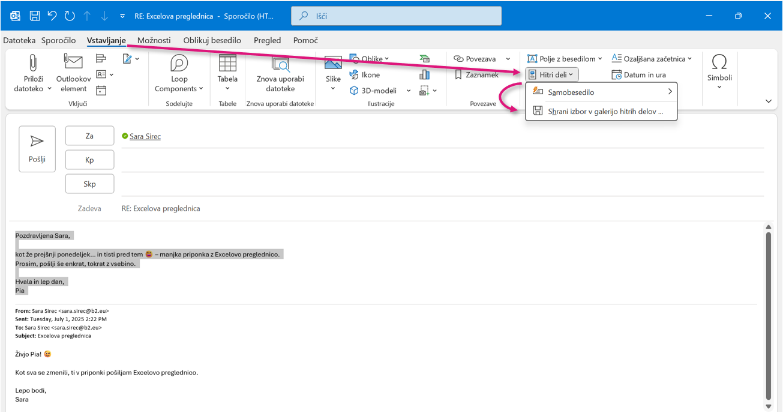Click the scrollbar down arrow
783x413 pixels.
[768, 406]
